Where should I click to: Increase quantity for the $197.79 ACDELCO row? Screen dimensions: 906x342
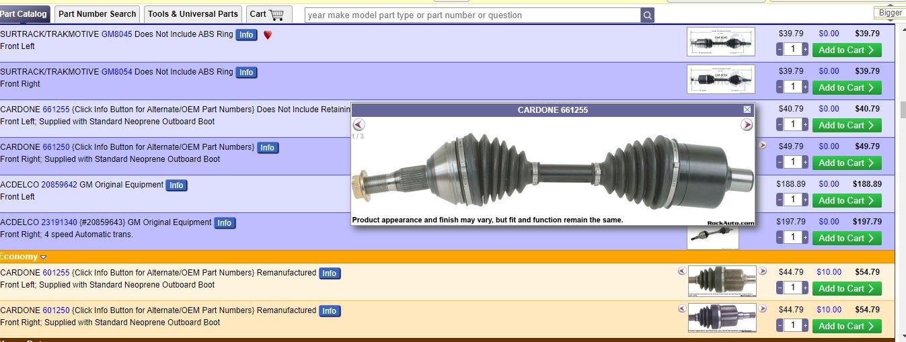click(x=805, y=238)
